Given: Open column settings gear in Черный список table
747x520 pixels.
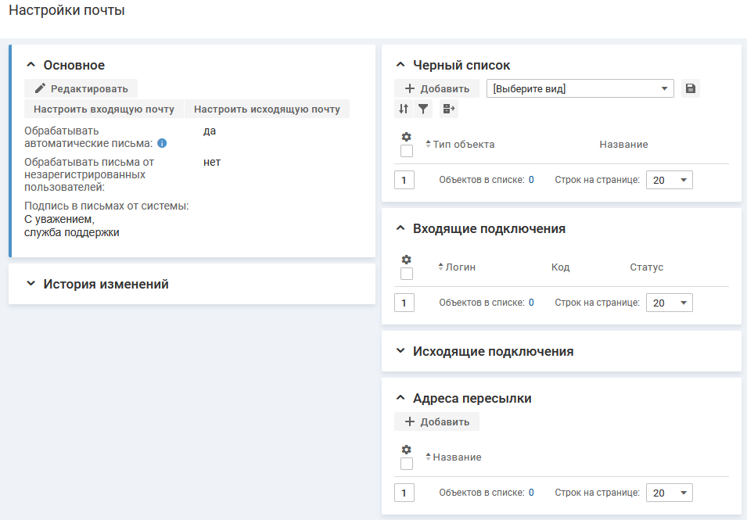Looking at the screenshot, I should (406, 137).
